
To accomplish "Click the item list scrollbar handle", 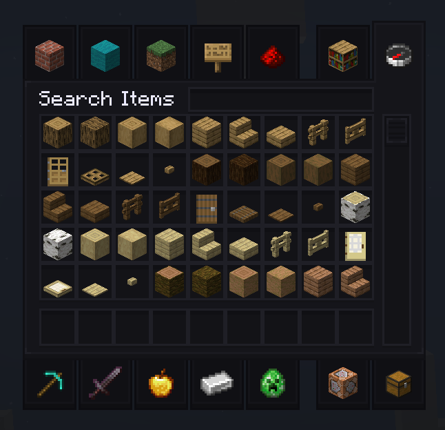I will click(397, 130).
